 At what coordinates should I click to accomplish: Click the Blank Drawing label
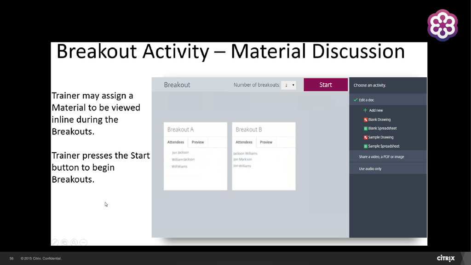pos(379,120)
